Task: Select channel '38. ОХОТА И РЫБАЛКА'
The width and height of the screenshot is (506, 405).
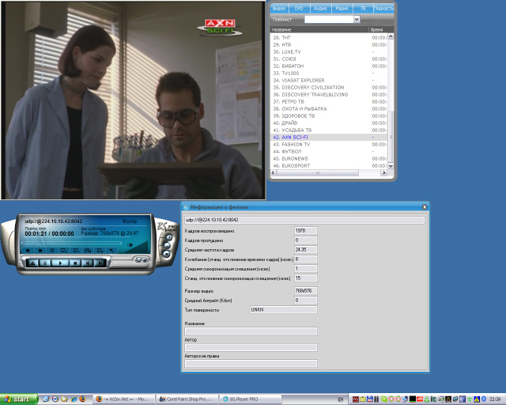Action: click(329, 108)
